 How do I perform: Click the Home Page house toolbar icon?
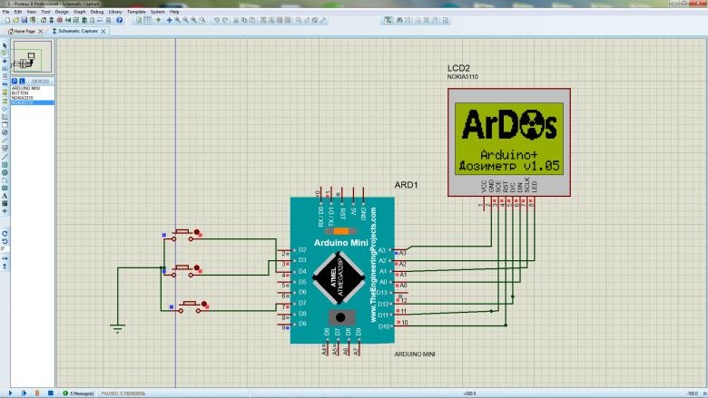[x=44, y=20]
